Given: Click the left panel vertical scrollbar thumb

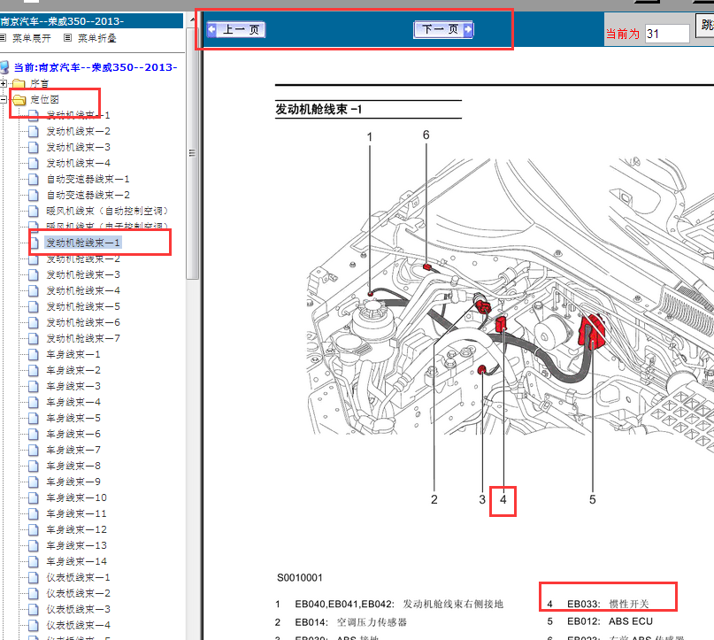Looking at the screenshot, I should [x=192, y=154].
